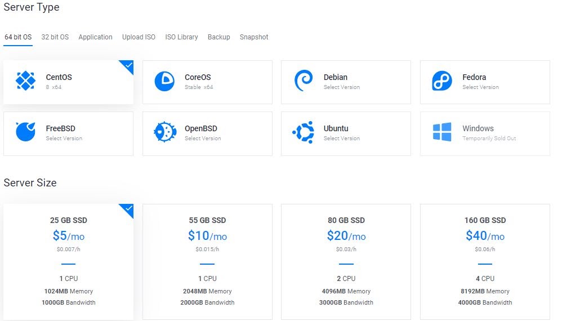
Task: Choose the 160 GB SSD $40/mo plan
Action: pyautogui.click(x=485, y=262)
